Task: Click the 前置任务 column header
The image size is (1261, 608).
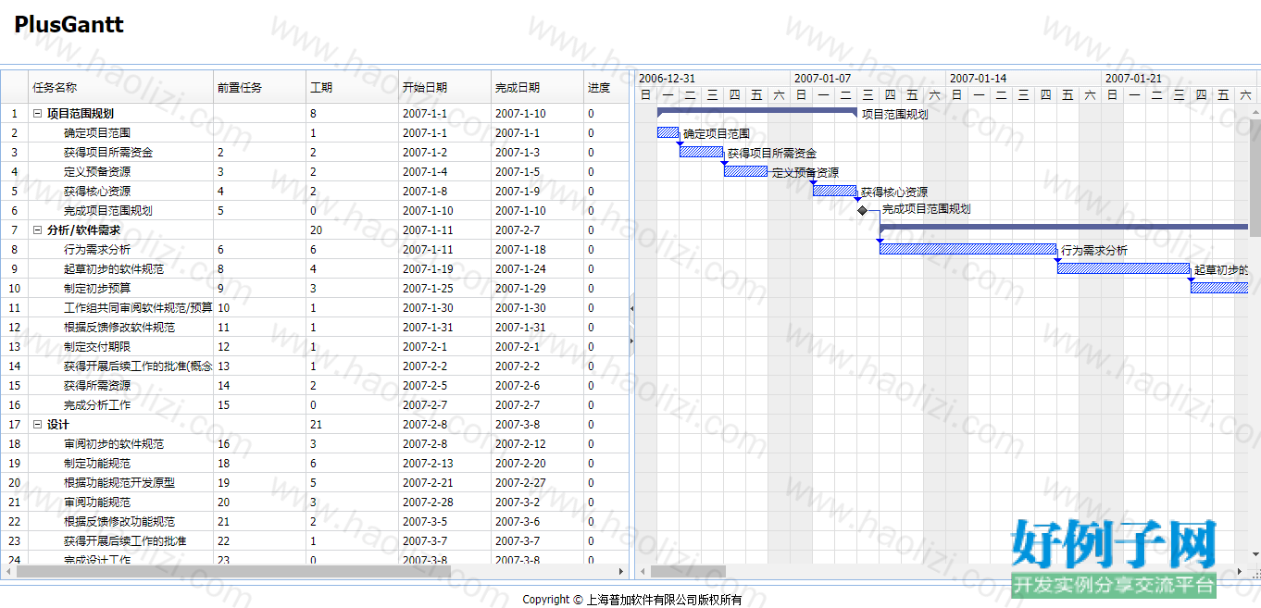Action: 260,87
